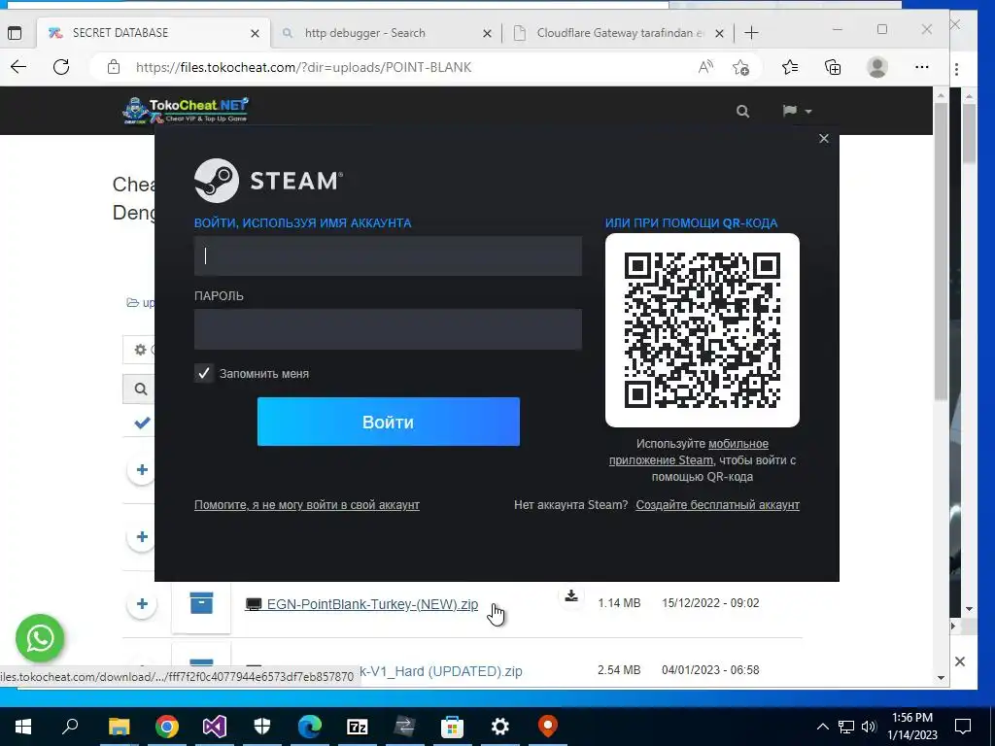Open the Collections icon
This screenshot has height=746, width=995.
833,67
